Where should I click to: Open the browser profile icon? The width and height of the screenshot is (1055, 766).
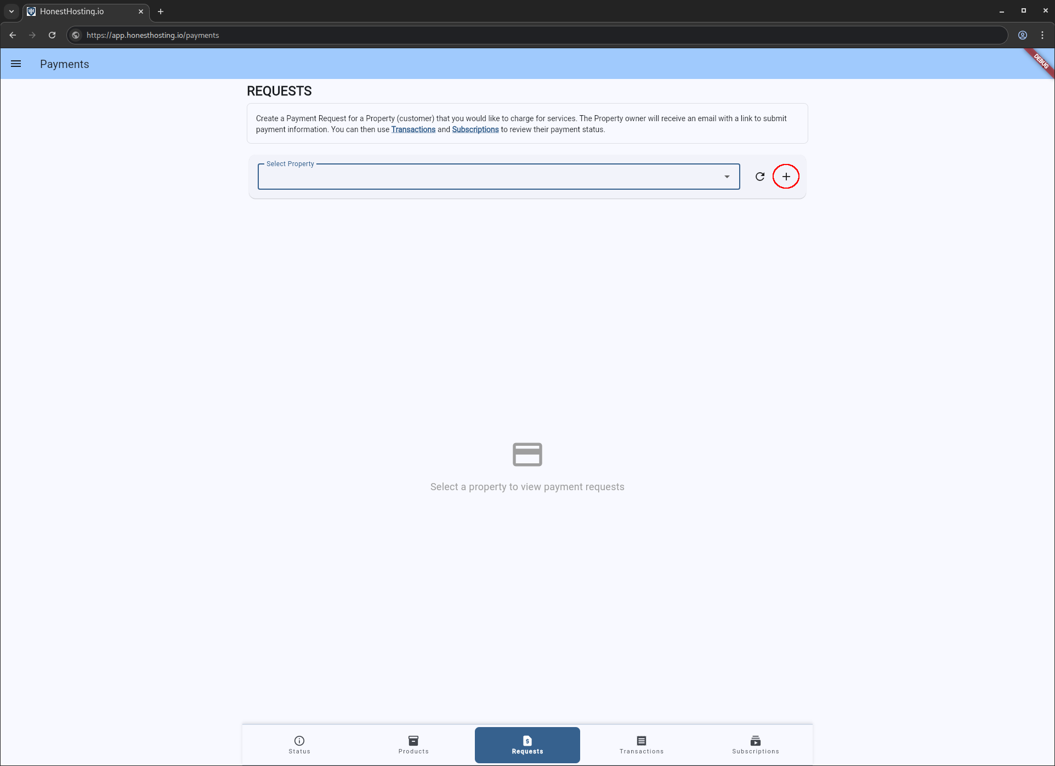pyautogui.click(x=1023, y=35)
